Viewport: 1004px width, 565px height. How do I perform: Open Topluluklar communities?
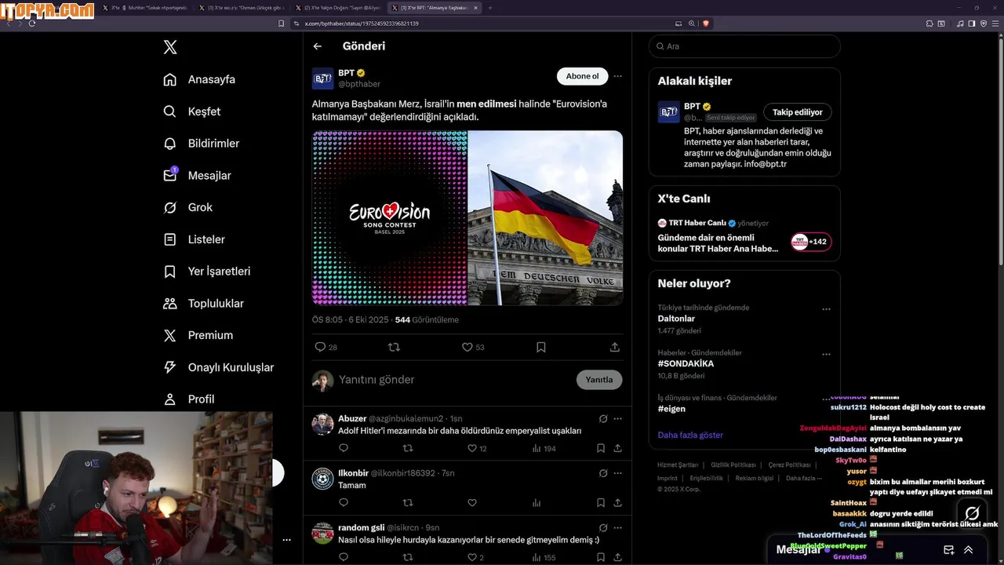[x=203, y=304]
